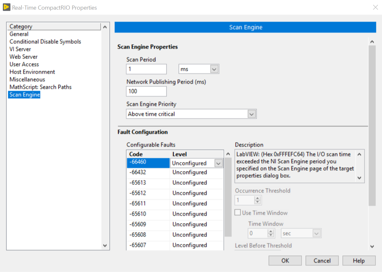Select the Host Environment category

coord(32,72)
